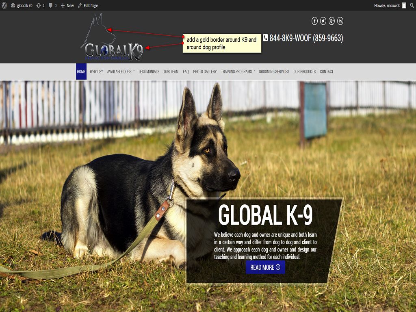
Task: Click the phone handset icon
Action: tap(265, 38)
